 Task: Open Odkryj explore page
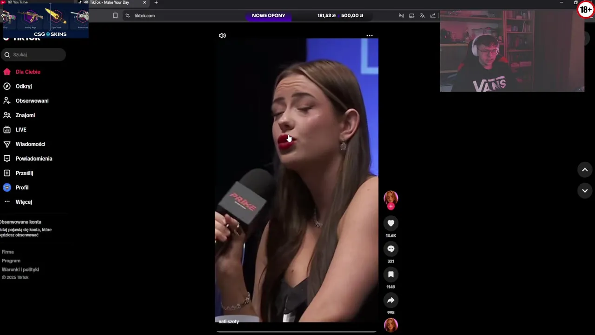tap(24, 86)
